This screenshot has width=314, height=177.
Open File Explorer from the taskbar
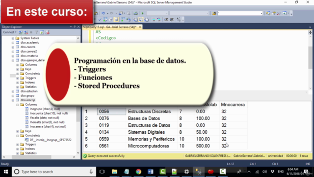[114, 172]
